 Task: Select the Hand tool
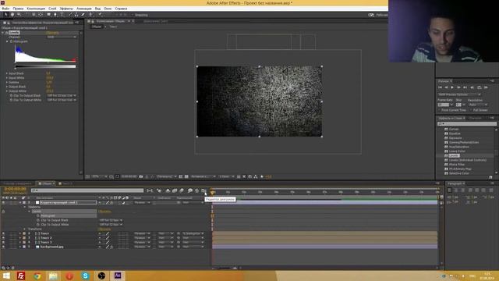12,15
